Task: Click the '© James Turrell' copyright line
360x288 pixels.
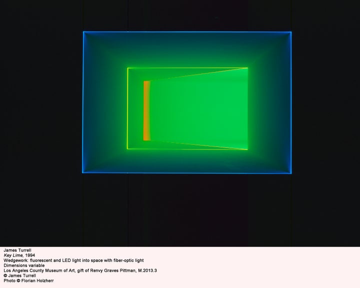Action: 19,275
